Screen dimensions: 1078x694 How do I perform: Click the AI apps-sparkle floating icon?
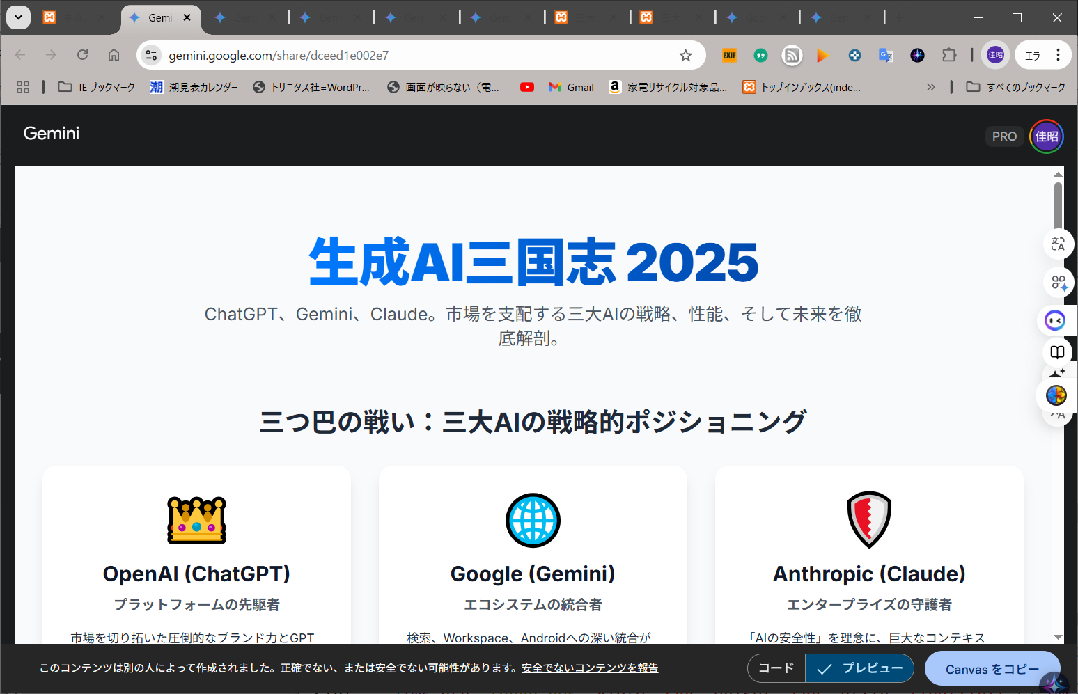[1058, 283]
